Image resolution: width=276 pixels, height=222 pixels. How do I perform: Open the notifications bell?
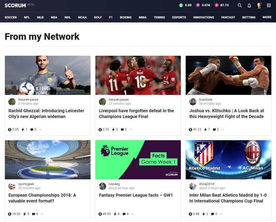point(249,6)
